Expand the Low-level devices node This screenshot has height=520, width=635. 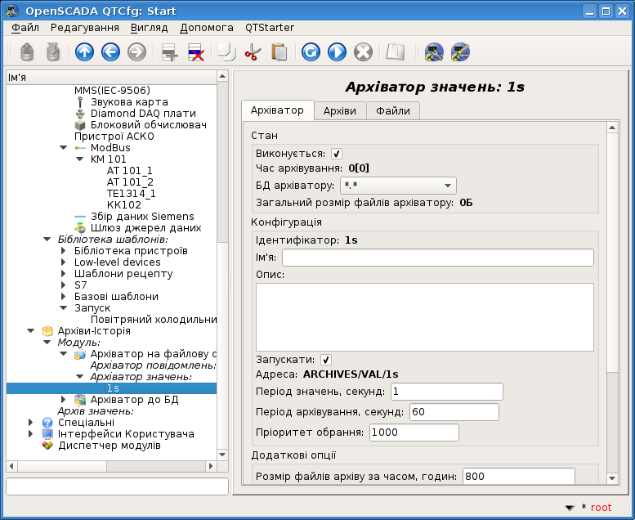64,262
